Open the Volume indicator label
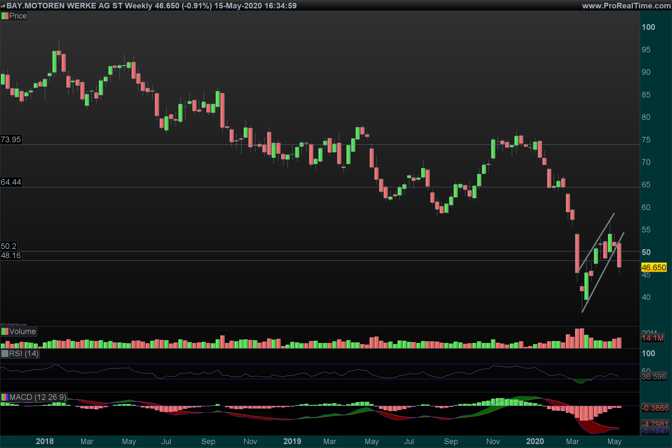Viewport: 672px width, 448px height. point(22,332)
